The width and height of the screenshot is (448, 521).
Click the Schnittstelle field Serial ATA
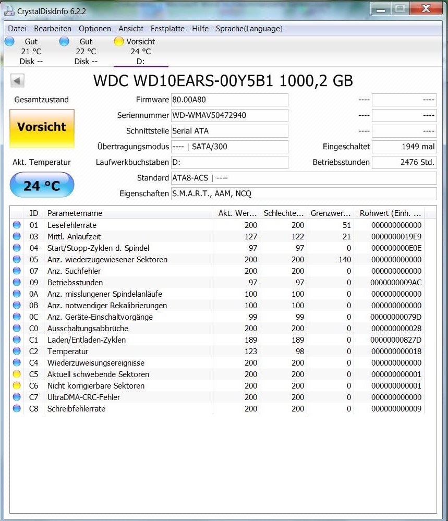tap(229, 131)
